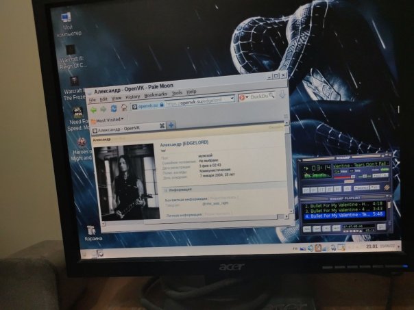Screen dimensions: 414x310
Task: Toggle the Winamp equalizer and playlist buttons
Action: tap(380, 175)
